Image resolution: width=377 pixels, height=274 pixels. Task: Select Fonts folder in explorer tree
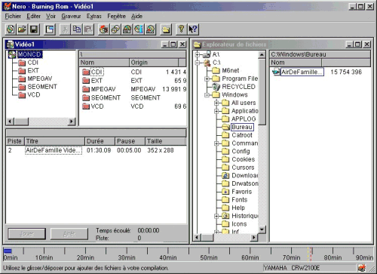tap(234, 200)
